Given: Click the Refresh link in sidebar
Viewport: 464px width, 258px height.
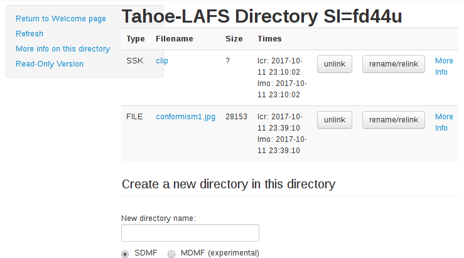Looking at the screenshot, I should tap(30, 34).
